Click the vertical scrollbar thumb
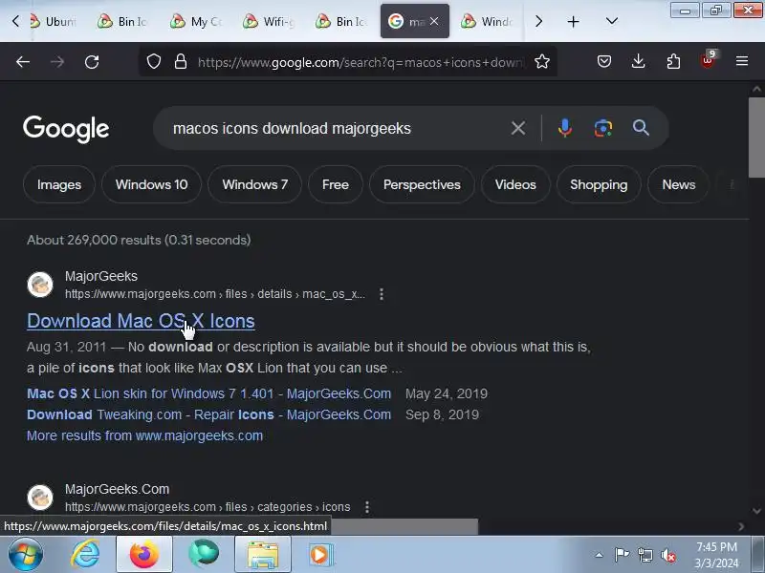This screenshot has width=765, height=573. click(x=756, y=138)
